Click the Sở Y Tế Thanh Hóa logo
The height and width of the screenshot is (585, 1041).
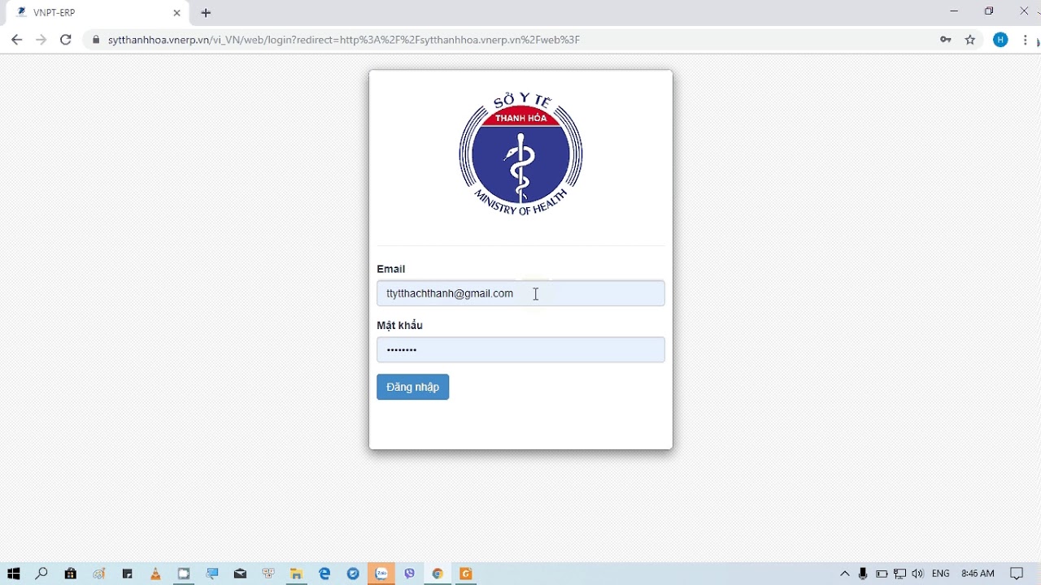coord(520,154)
